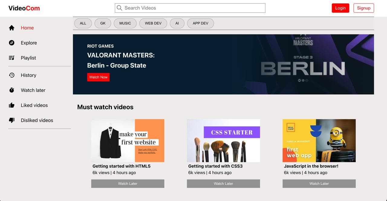Choose the WEB DEV category filter

click(153, 23)
